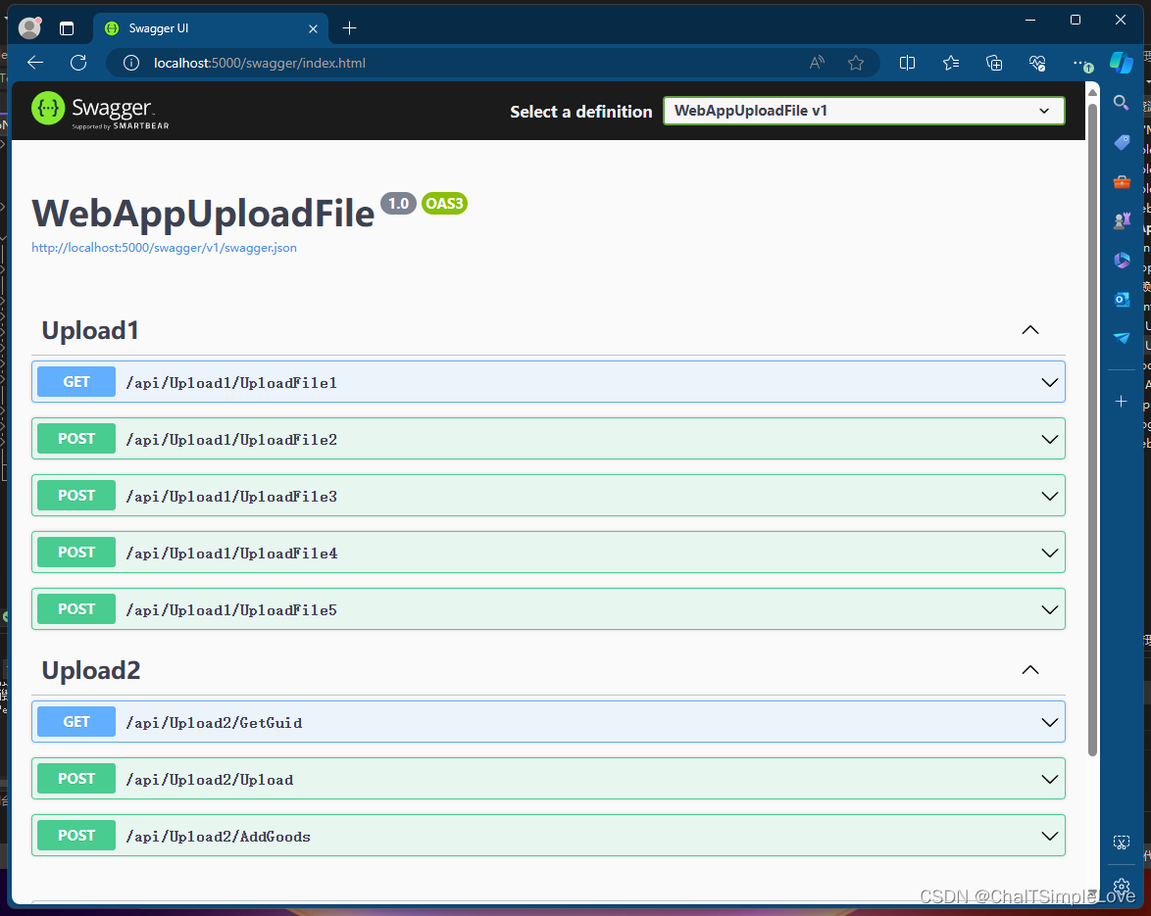Image resolution: width=1151 pixels, height=916 pixels.
Task: Open the Select a definition dropdown
Action: click(864, 111)
